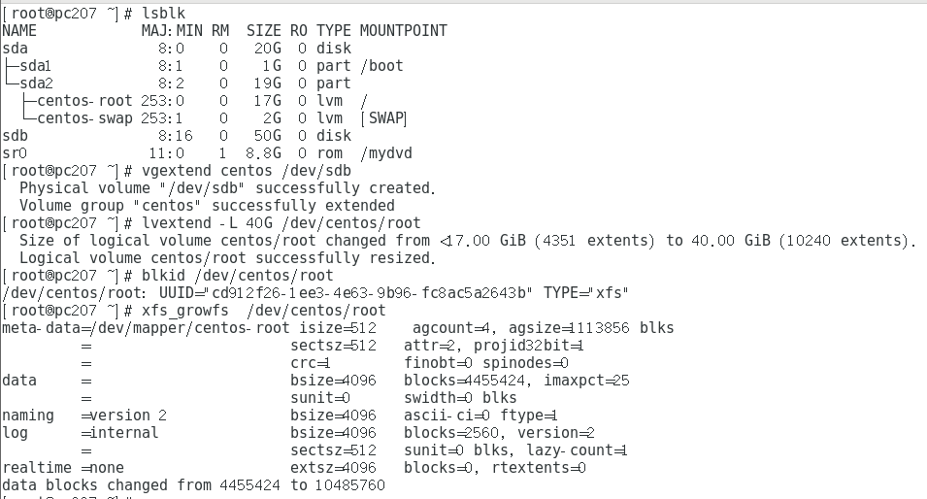Screen dimensions: 927x499
Task: Click the 'sda2' partition name
Action: coord(36,83)
